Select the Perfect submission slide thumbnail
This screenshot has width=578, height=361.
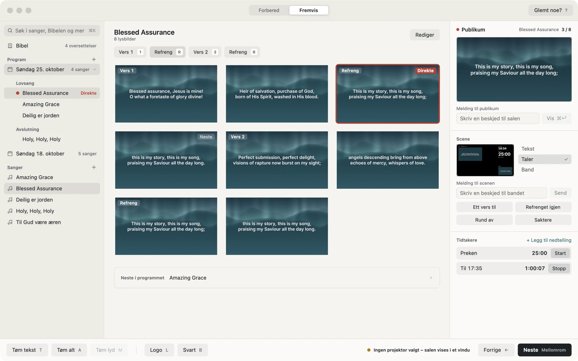click(277, 160)
